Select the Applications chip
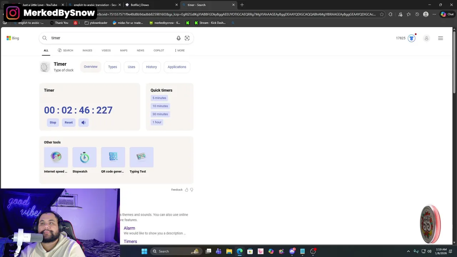This screenshot has height=257, width=457. [177, 67]
